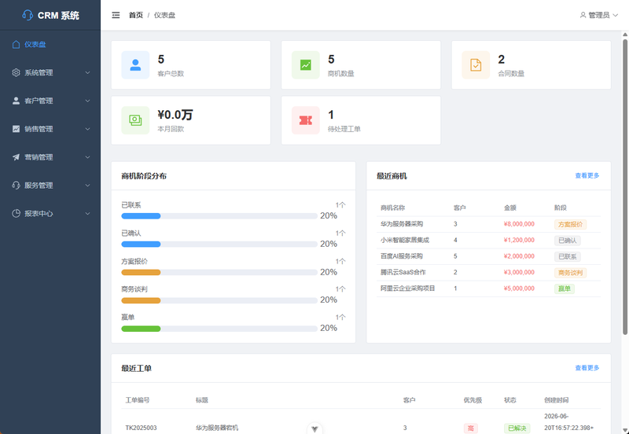
Task: Click 查看更多 in 最近商机 panel
Action: click(587, 175)
